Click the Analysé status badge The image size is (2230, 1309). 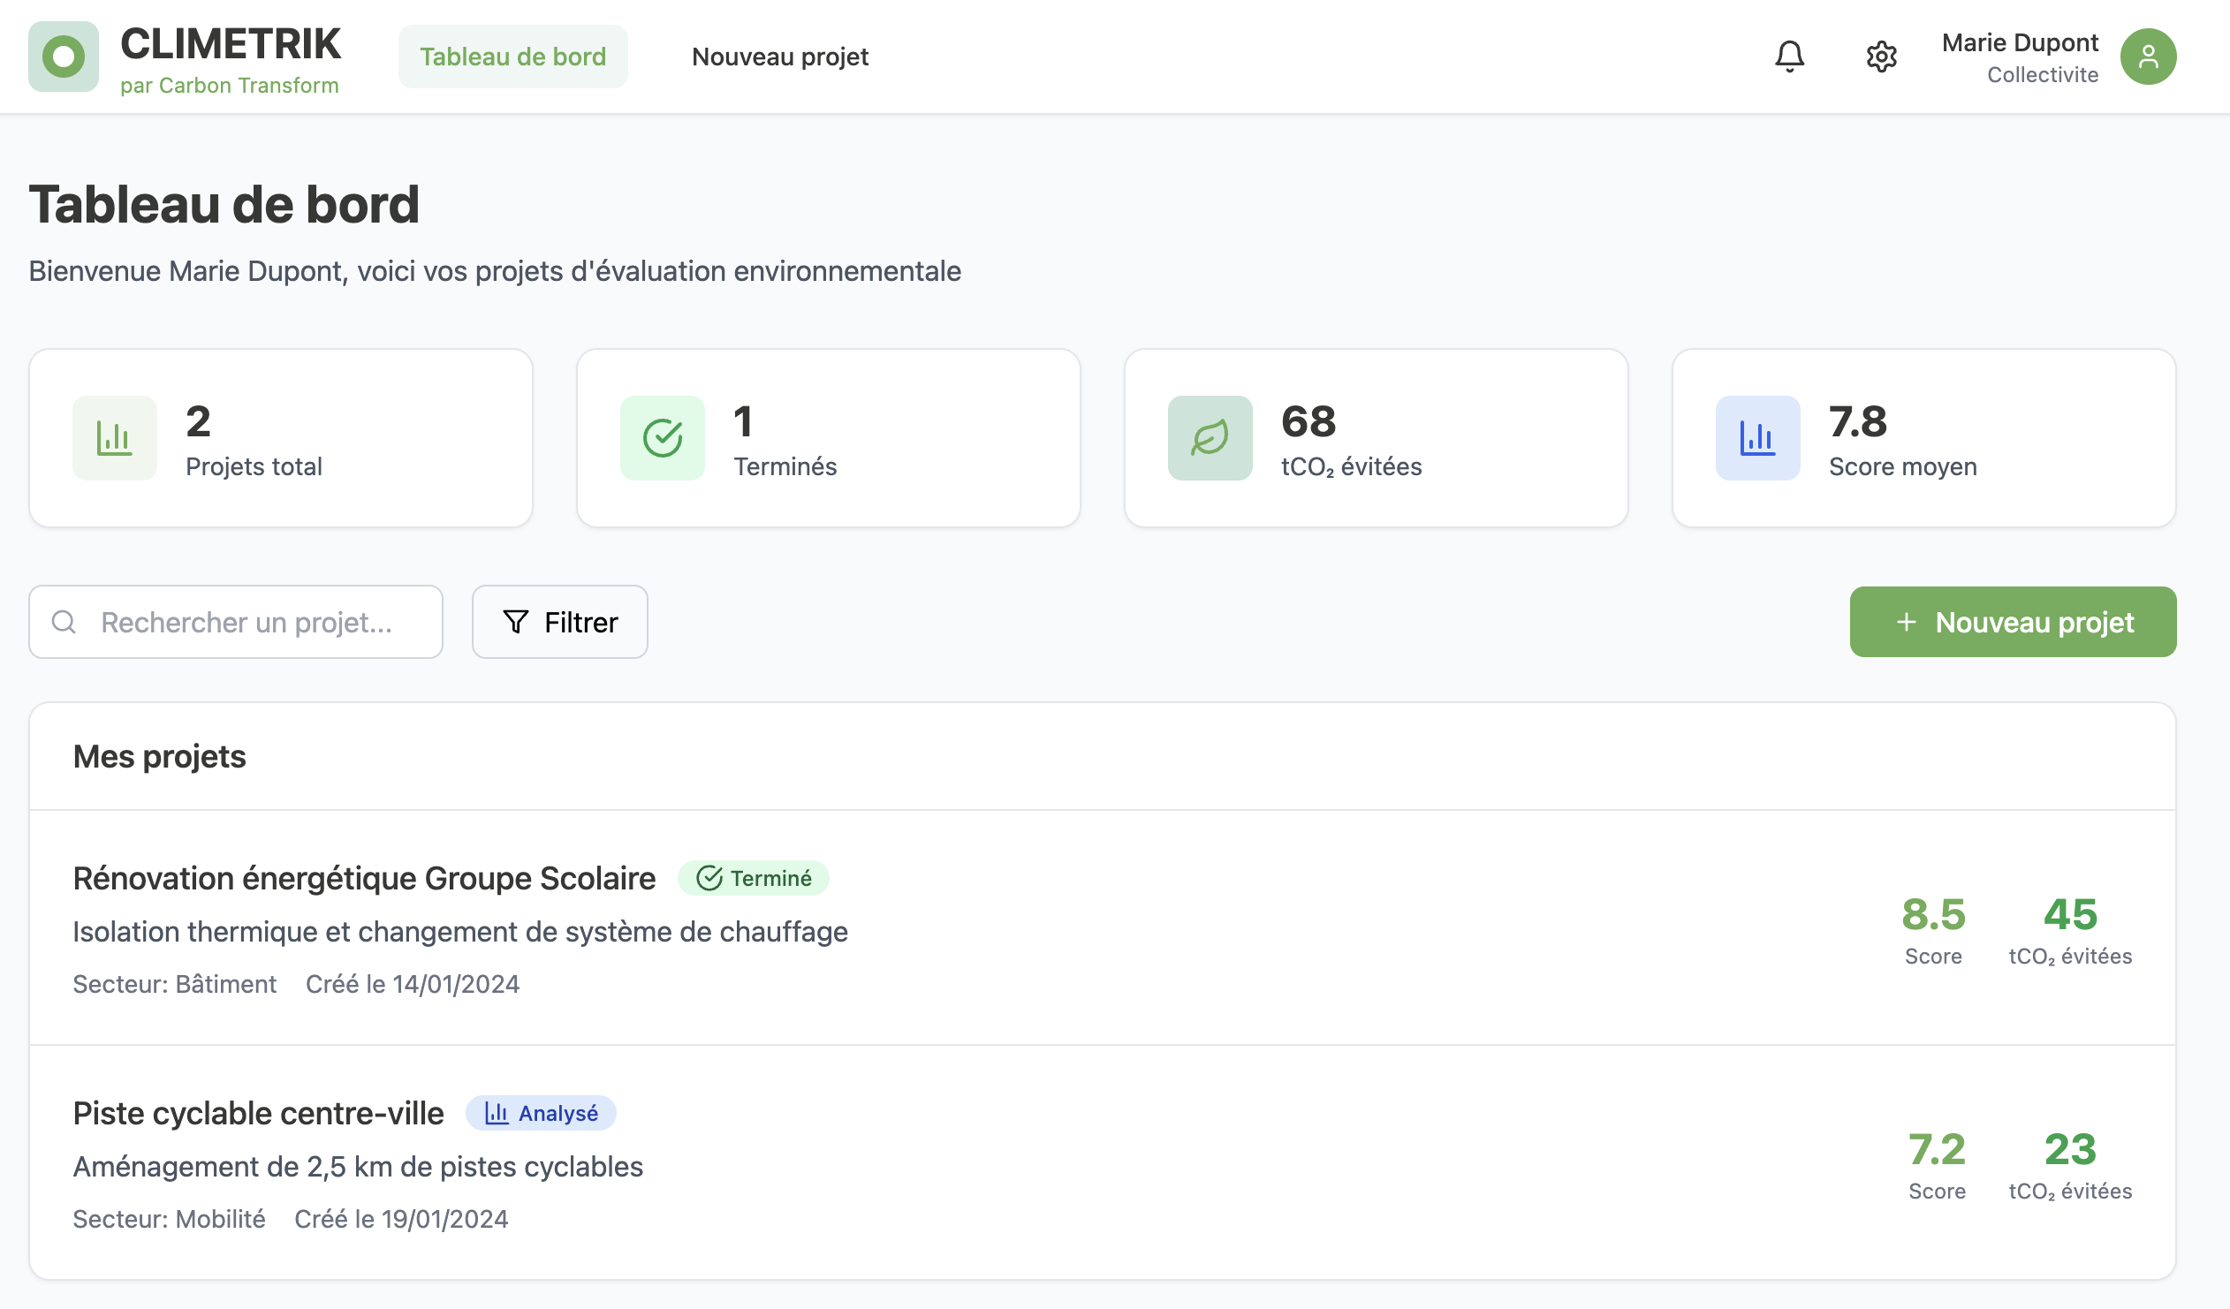(x=541, y=1113)
